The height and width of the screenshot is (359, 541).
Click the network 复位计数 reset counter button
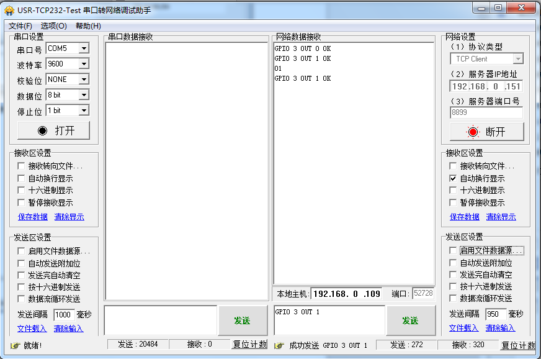coord(518,345)
